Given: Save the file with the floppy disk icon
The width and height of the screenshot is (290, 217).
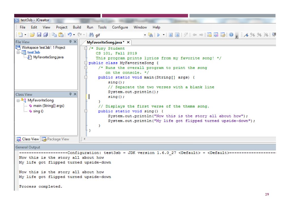Looking at the screenshot, I should click(39, 35).
